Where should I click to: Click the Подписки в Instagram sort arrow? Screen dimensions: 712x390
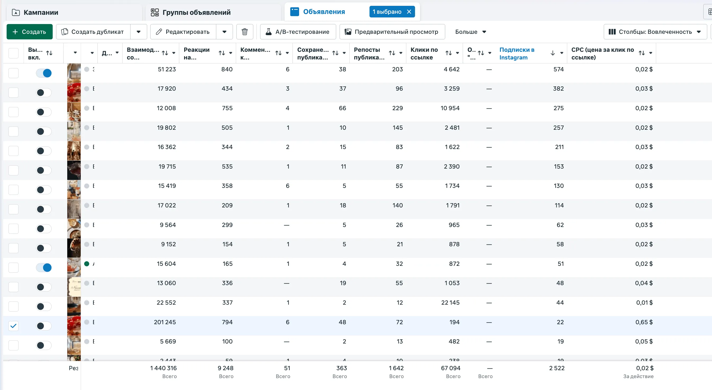click(x=552, y=53)
